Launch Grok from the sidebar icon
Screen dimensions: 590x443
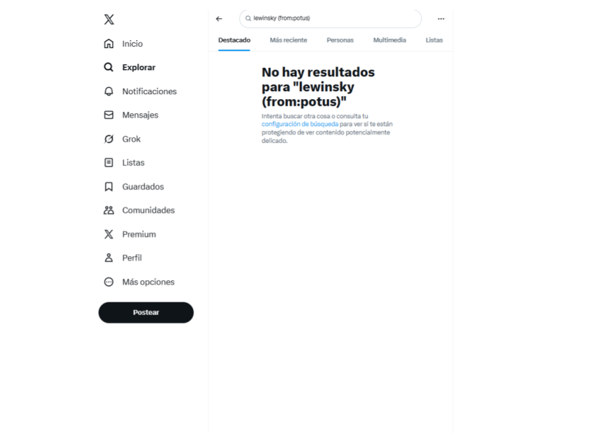[109, 139]
